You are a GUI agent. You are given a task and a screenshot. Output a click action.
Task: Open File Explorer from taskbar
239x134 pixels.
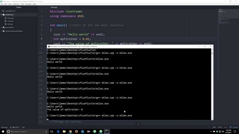click(x=64, y=131)
